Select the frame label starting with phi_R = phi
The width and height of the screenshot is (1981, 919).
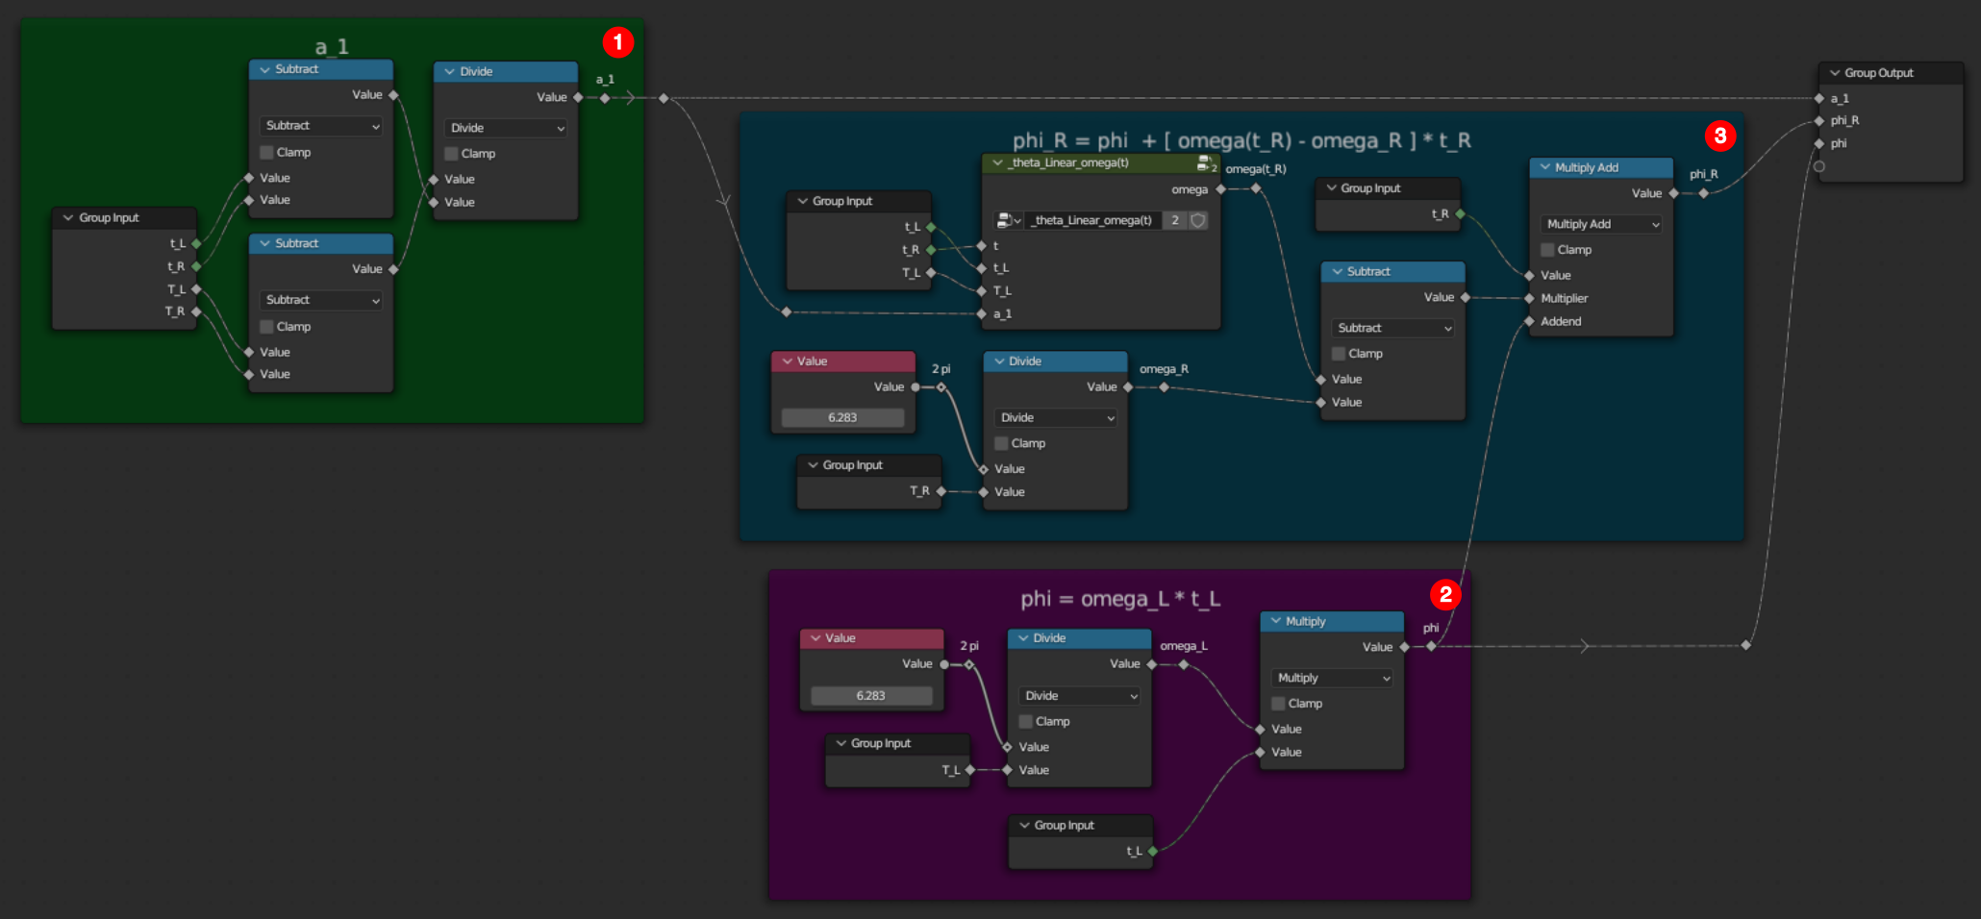click(x=1241, y=140)
